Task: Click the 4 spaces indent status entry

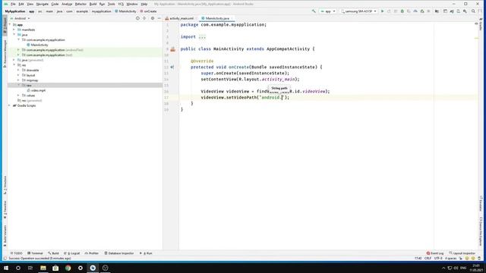Action: (x=450, y=258)
